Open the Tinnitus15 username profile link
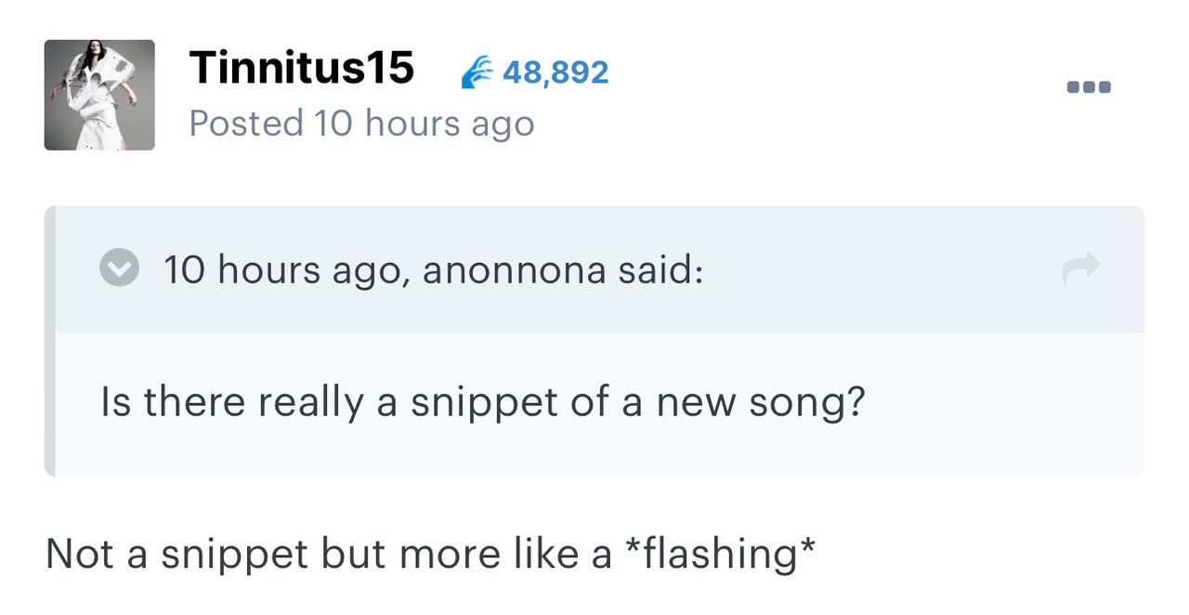 pyautogui.click(x=301, y=68)
